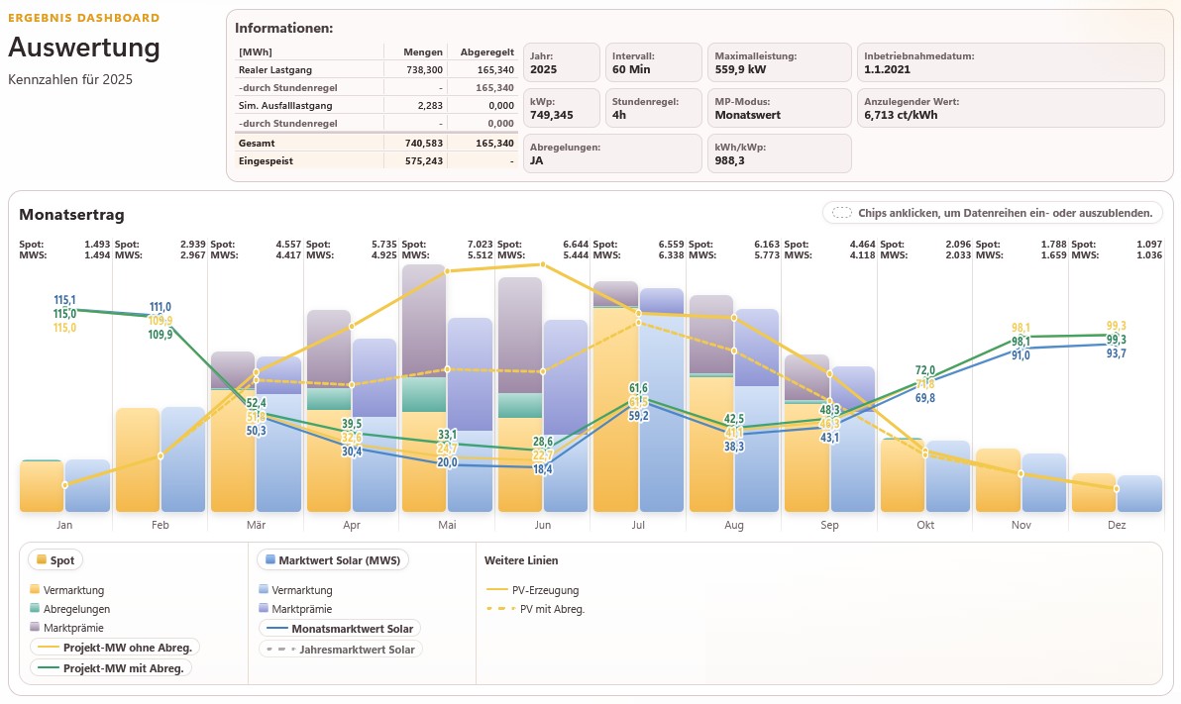The image size is (1181, 704).
Task: Hide the Projekt-MW ohne Abreg. line
Action: tap(115, 648)
